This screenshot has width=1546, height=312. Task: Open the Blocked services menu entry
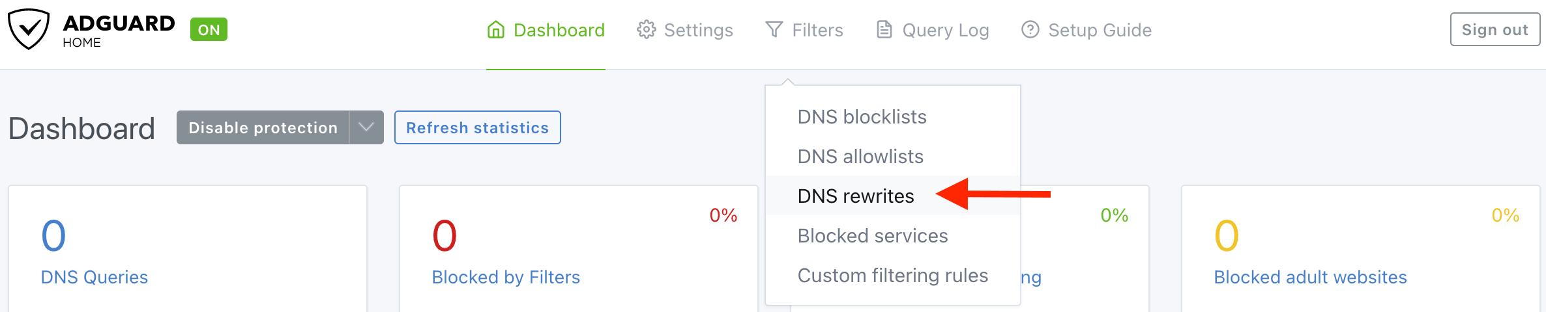point(873,236)
